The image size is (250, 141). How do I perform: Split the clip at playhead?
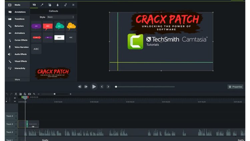coord(29,94)
